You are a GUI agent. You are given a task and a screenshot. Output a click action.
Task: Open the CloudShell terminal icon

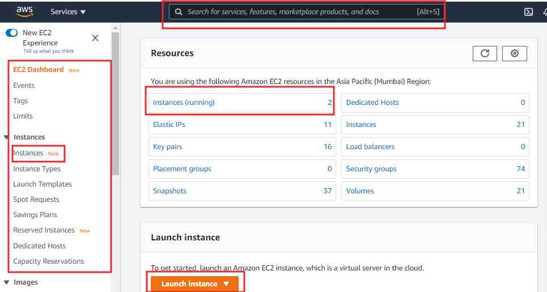528,12
